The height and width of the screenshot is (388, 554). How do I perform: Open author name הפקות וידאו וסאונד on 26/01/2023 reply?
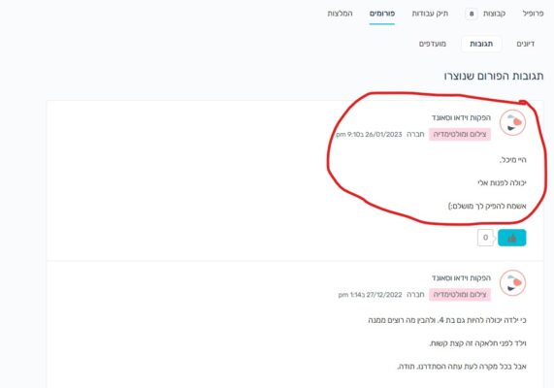click(461, 117)
